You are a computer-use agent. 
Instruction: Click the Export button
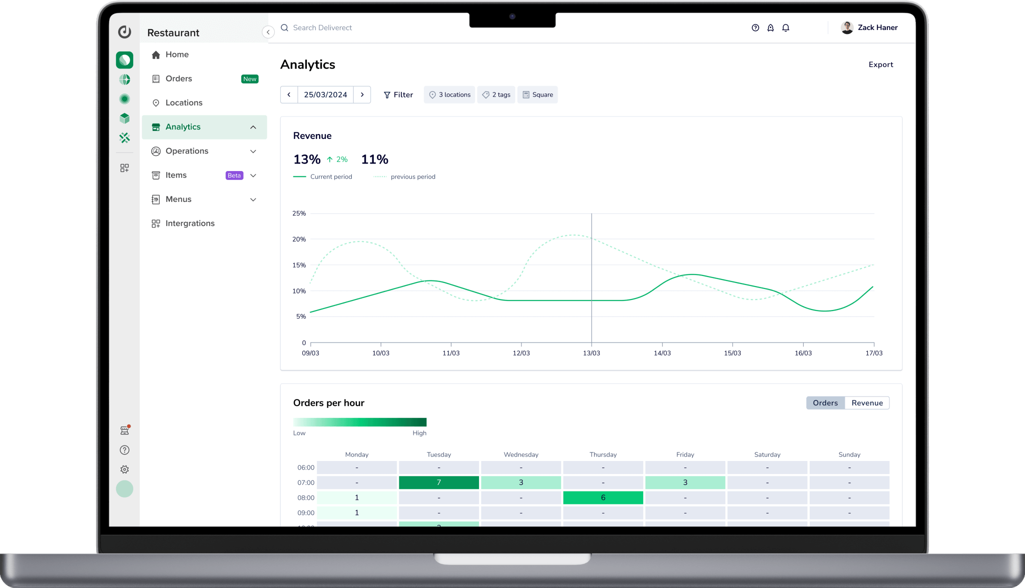pyautogui.click(x=880, y=64)
